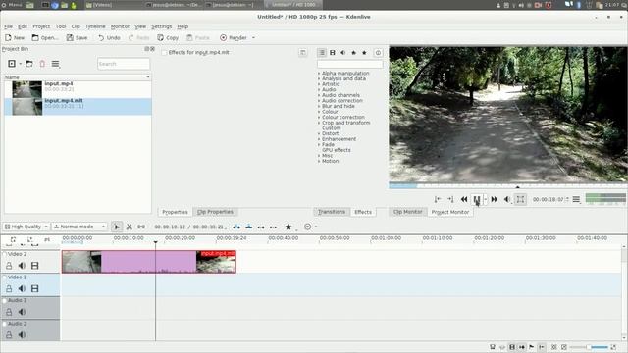This screenshot has height=353, width=628.
Task: Show effect info button in effects list
Action: [378, 53]
